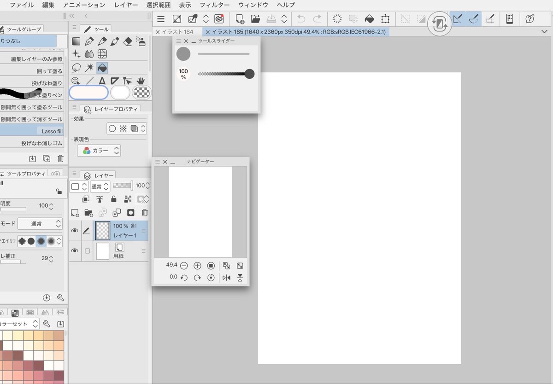Toggle snap to special ruler icon
The width and height of the screenshot is (553, 384).
473,19
